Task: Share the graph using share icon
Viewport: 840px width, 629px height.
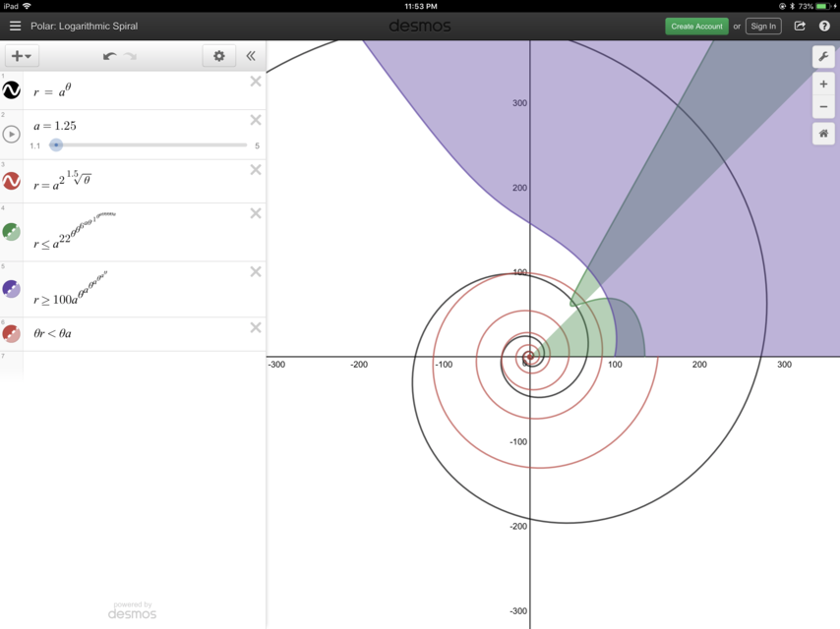Action: click(x=800, y=27)
